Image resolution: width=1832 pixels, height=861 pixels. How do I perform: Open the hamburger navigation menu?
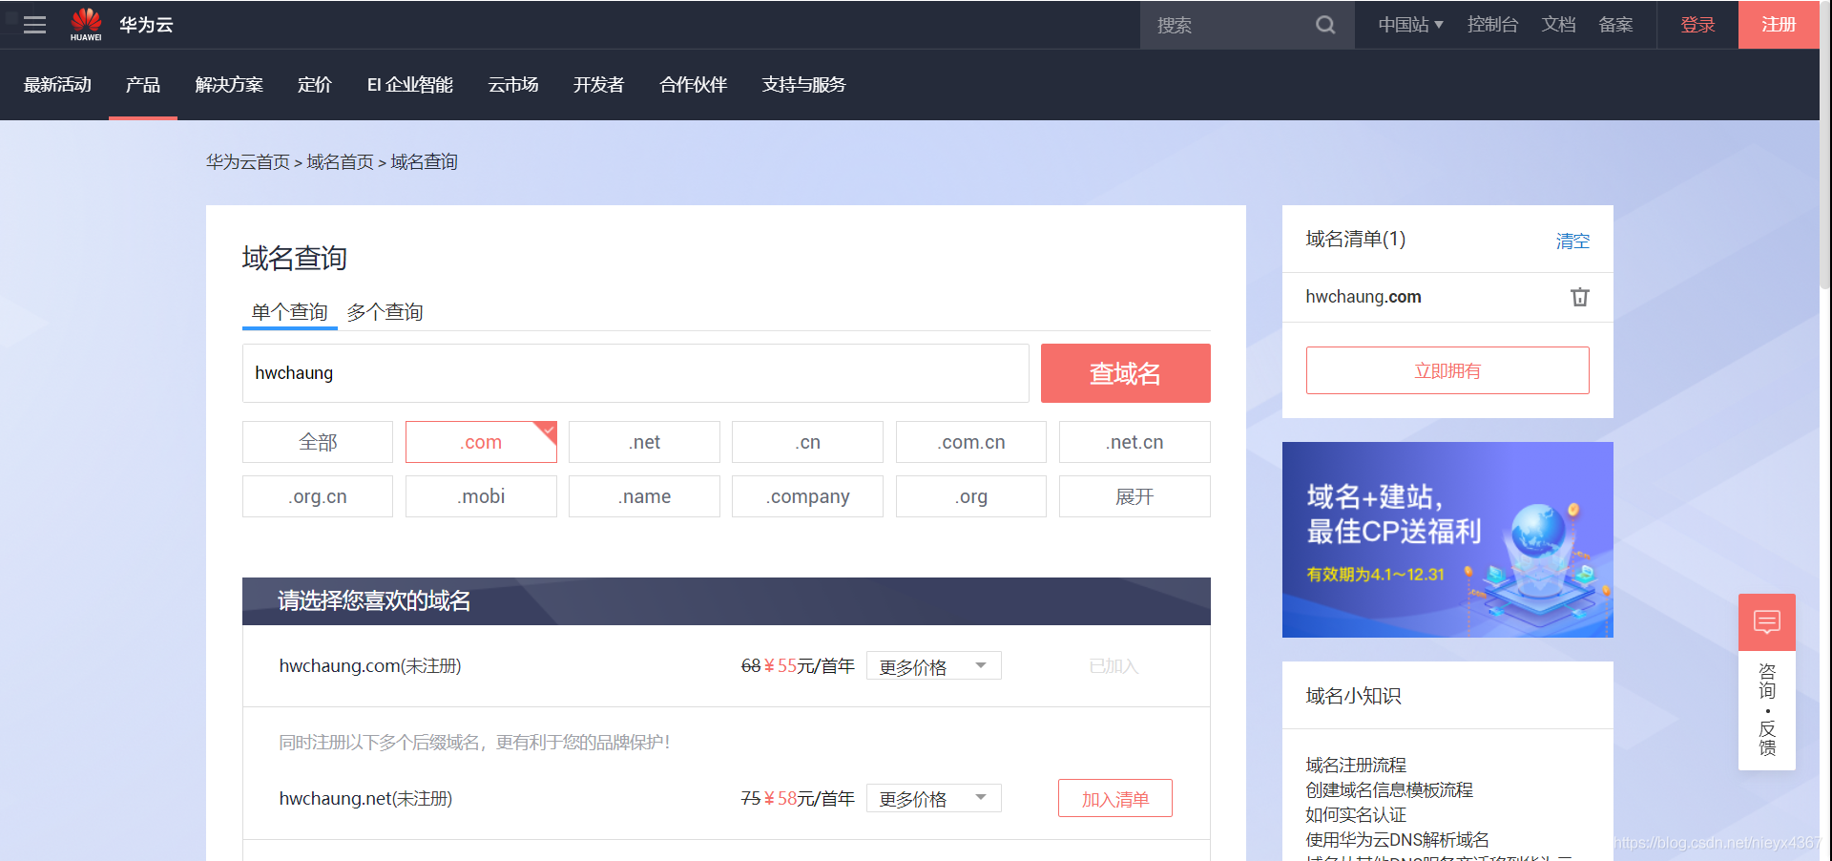pyautogui.click(x=34, y=25)
